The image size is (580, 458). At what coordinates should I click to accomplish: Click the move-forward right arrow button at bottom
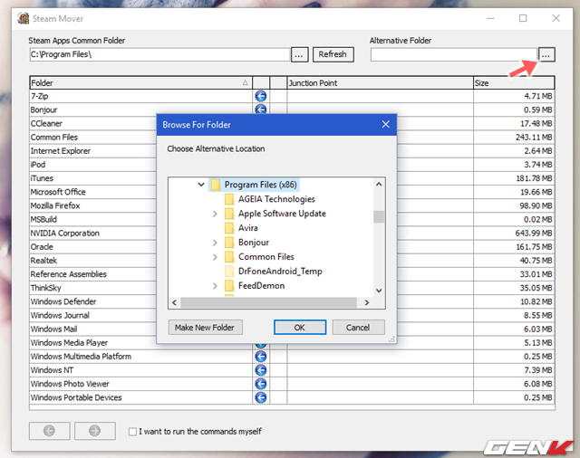click(94, 431)
